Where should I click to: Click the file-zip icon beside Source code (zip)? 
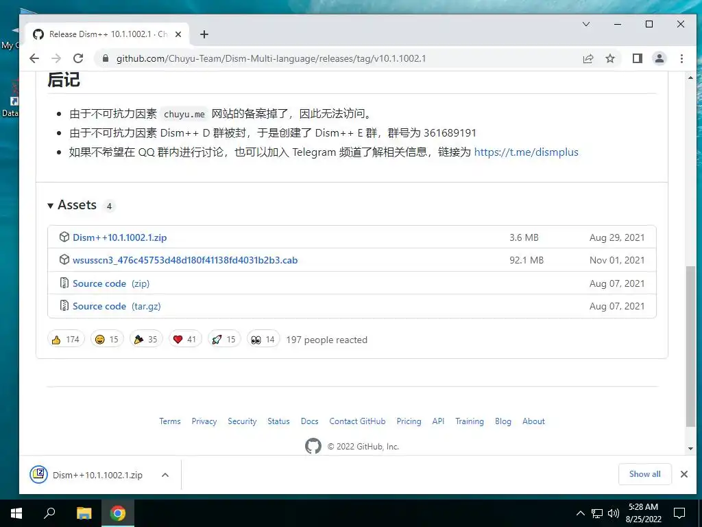pos(64,283)
